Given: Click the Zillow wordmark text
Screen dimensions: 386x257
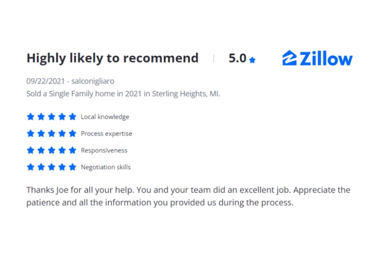Looking at the screenshot, I should pyautogui.click(x=326, y=59).
